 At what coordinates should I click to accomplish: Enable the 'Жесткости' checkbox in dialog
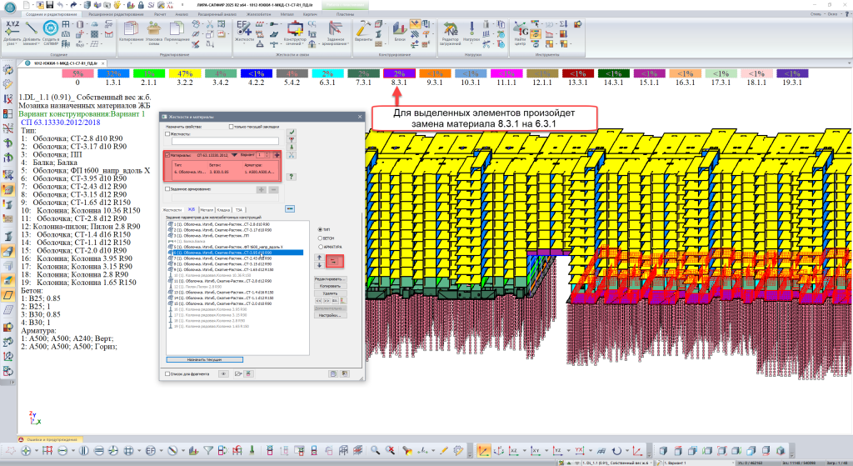pos(168,133)
